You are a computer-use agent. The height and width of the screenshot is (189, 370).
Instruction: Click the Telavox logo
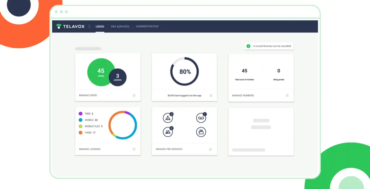pos(70,26)
